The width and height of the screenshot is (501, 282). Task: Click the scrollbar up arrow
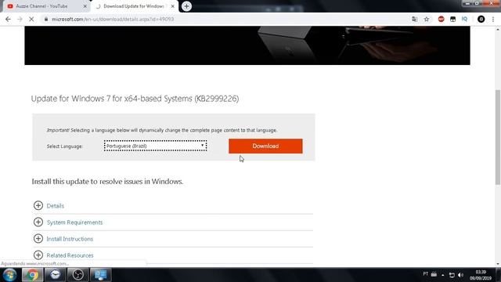click(x=498, y=29)
